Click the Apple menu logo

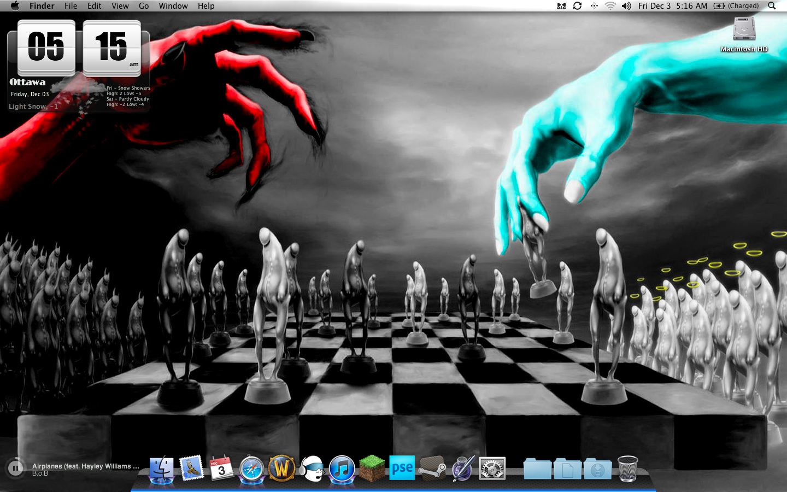tap(15, 5)
